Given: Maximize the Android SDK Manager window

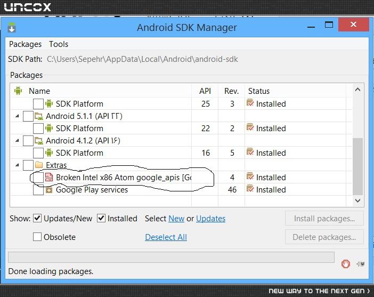Looking at the screenshot, I should (329, 25).
